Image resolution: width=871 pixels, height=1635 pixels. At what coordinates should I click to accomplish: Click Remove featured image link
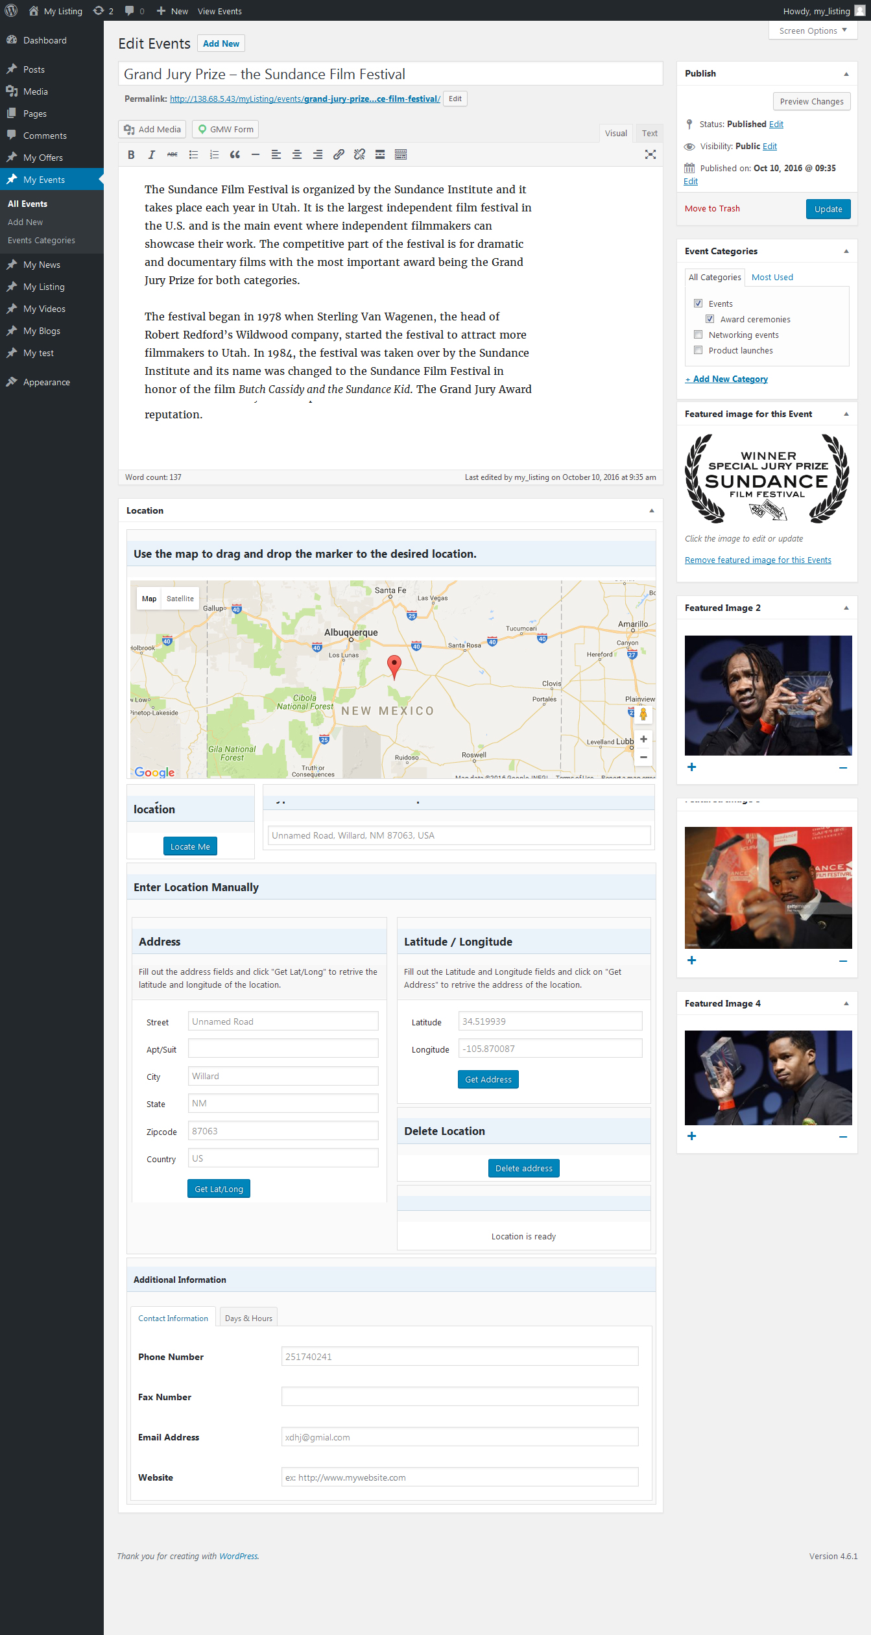(758, 560)
